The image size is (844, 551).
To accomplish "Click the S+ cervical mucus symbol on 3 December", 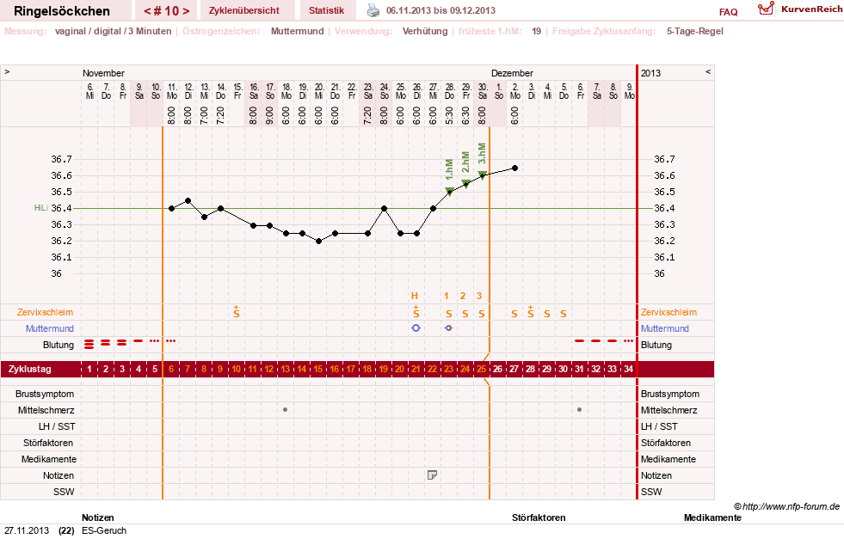I will coord(530,312).
